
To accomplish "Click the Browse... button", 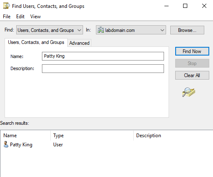I will (187, 30).
